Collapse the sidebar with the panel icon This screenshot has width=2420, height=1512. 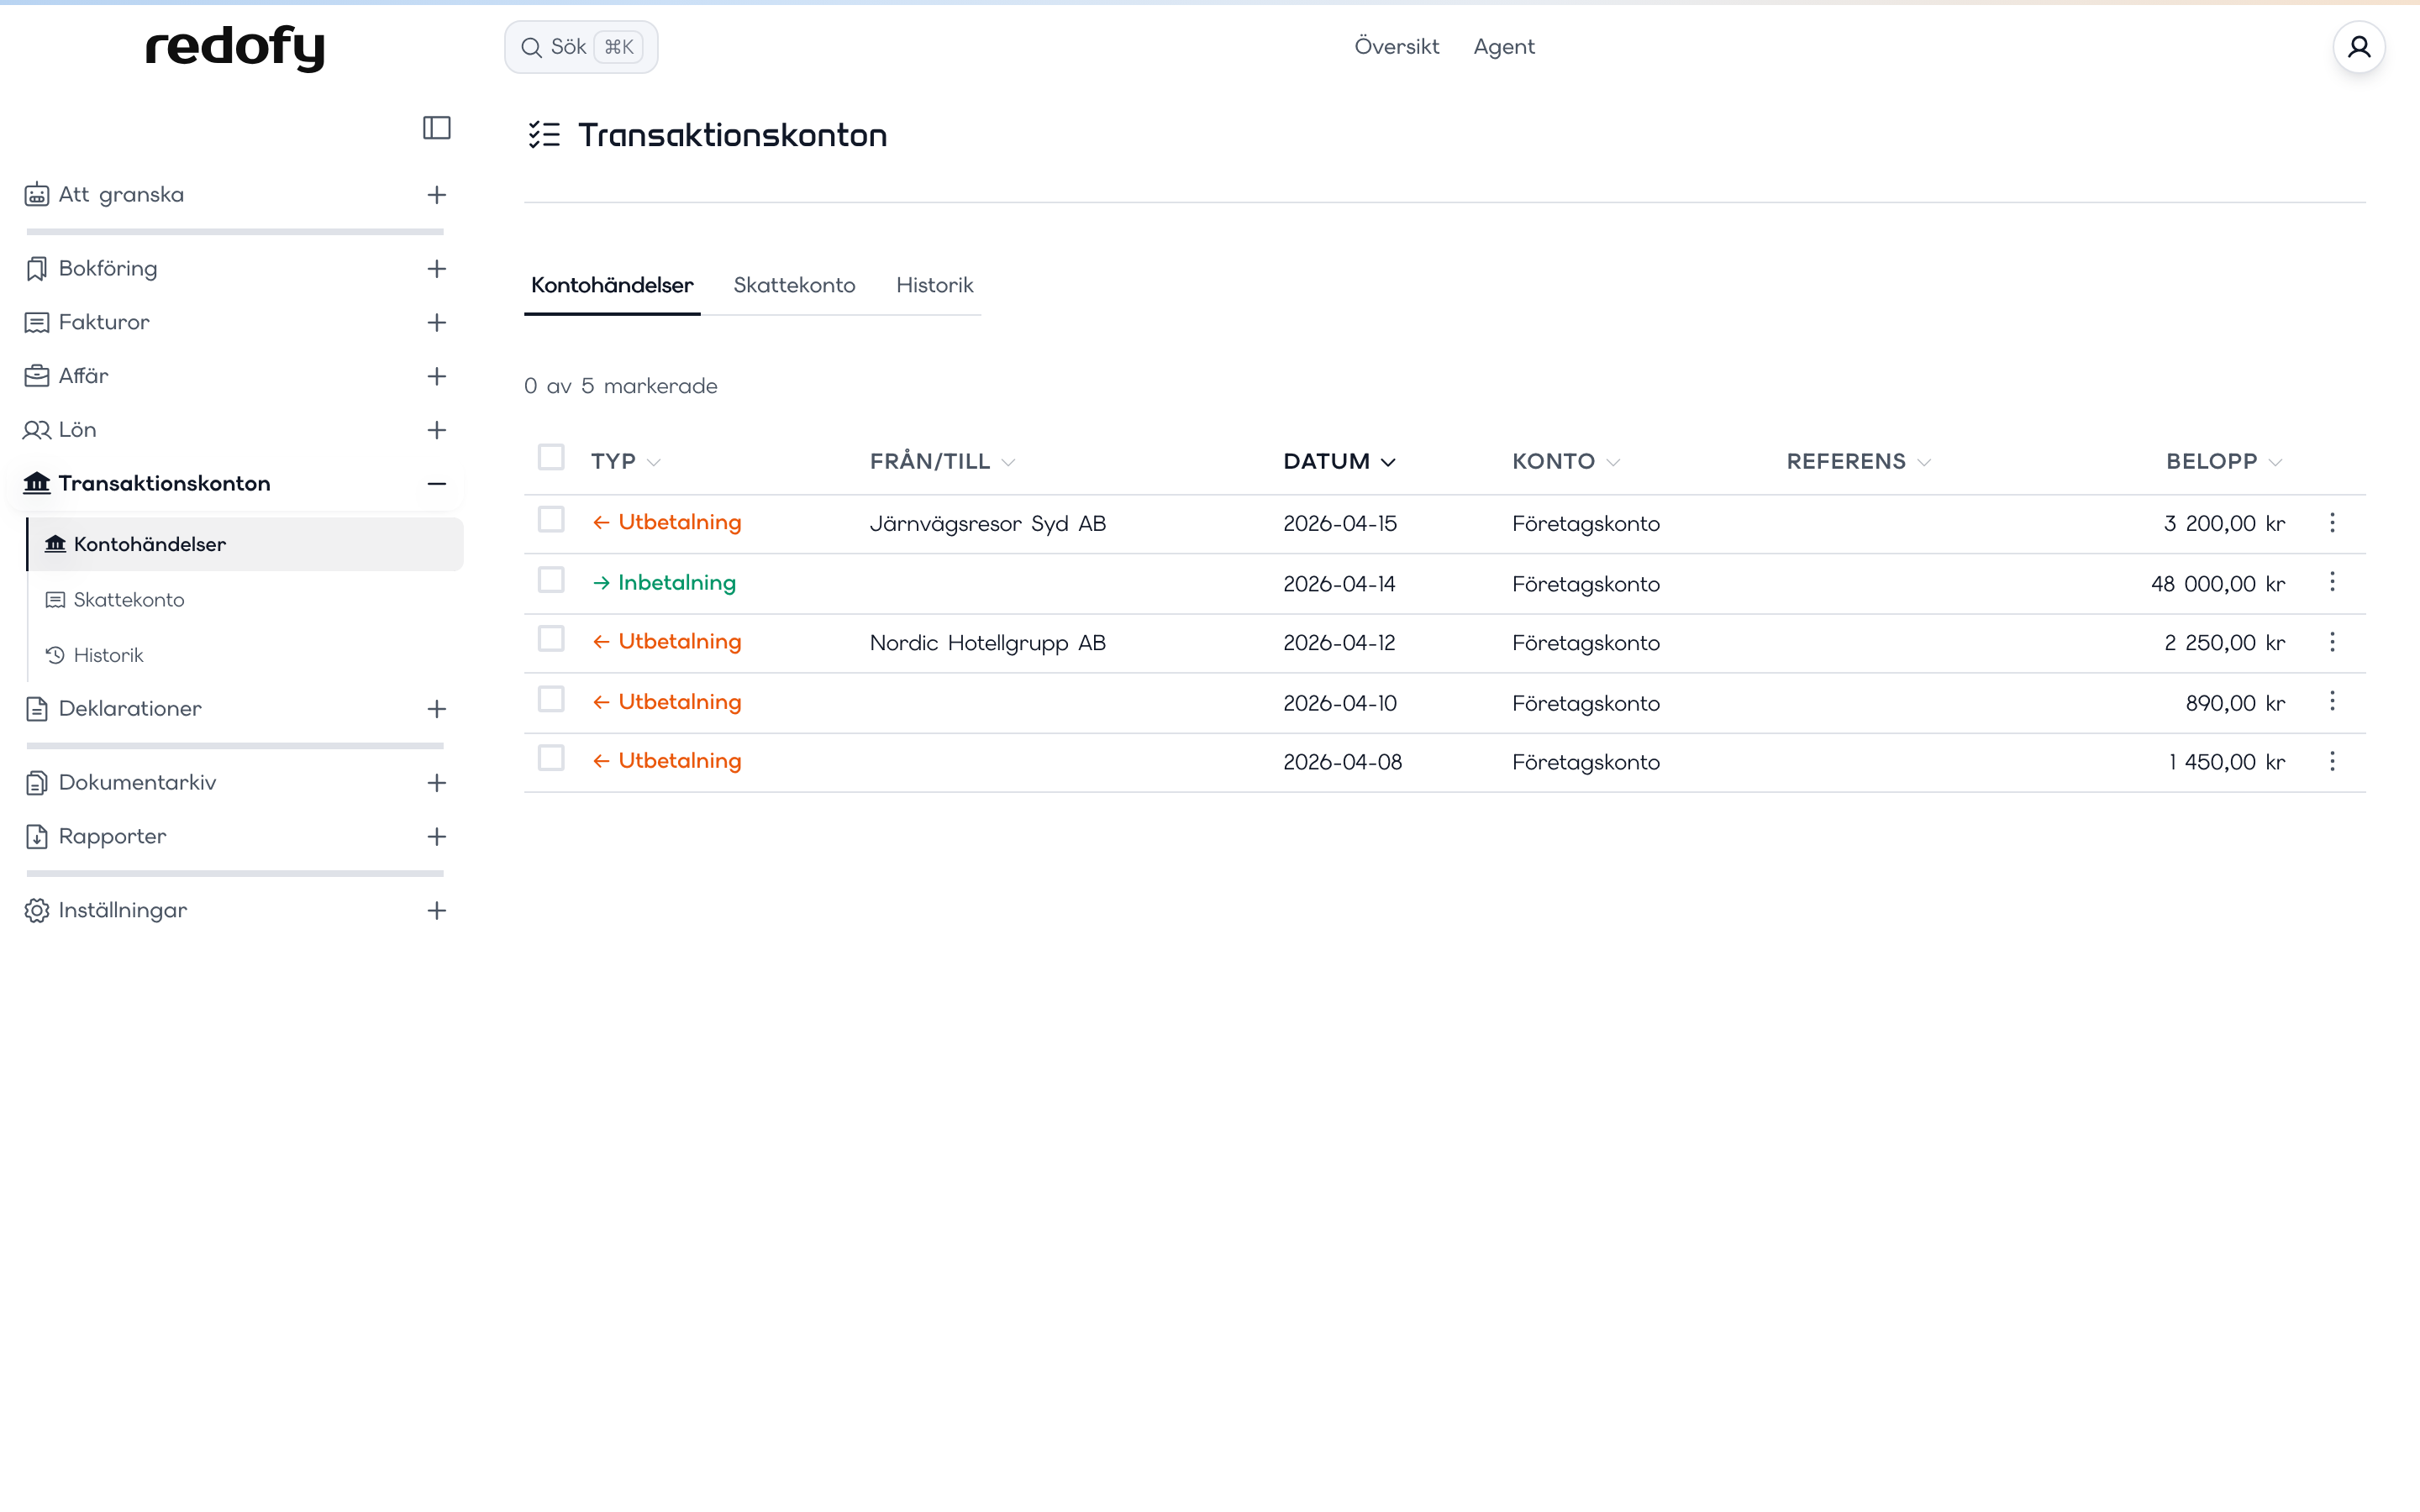(x=437, y=128)
